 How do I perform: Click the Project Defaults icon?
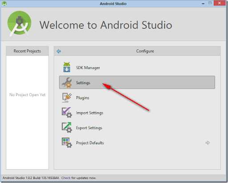[67, 142]
